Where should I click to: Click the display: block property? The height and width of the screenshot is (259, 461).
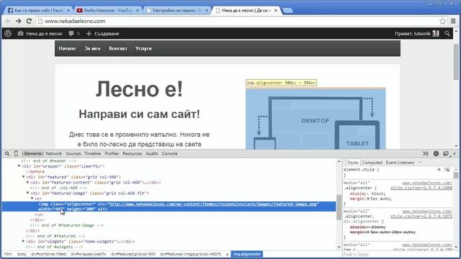click(367, 194)
